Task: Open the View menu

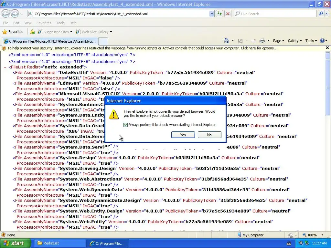Action: pos(28,23)
